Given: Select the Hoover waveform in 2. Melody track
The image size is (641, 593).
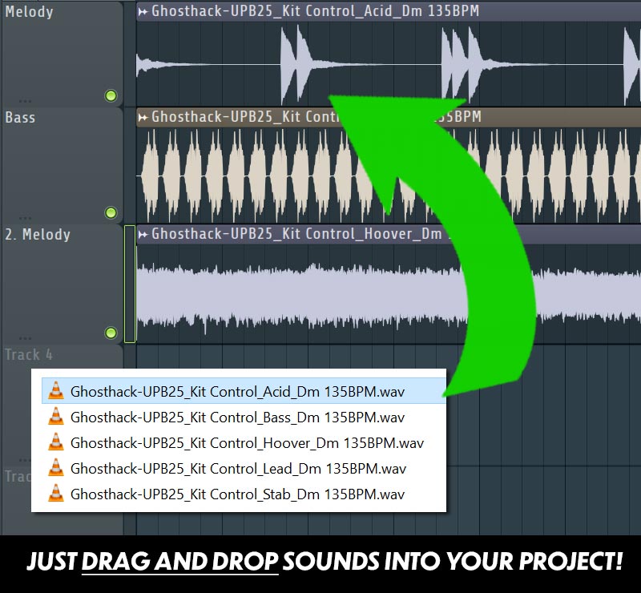Looking at the screenshot, I should [x=389, y=293].
